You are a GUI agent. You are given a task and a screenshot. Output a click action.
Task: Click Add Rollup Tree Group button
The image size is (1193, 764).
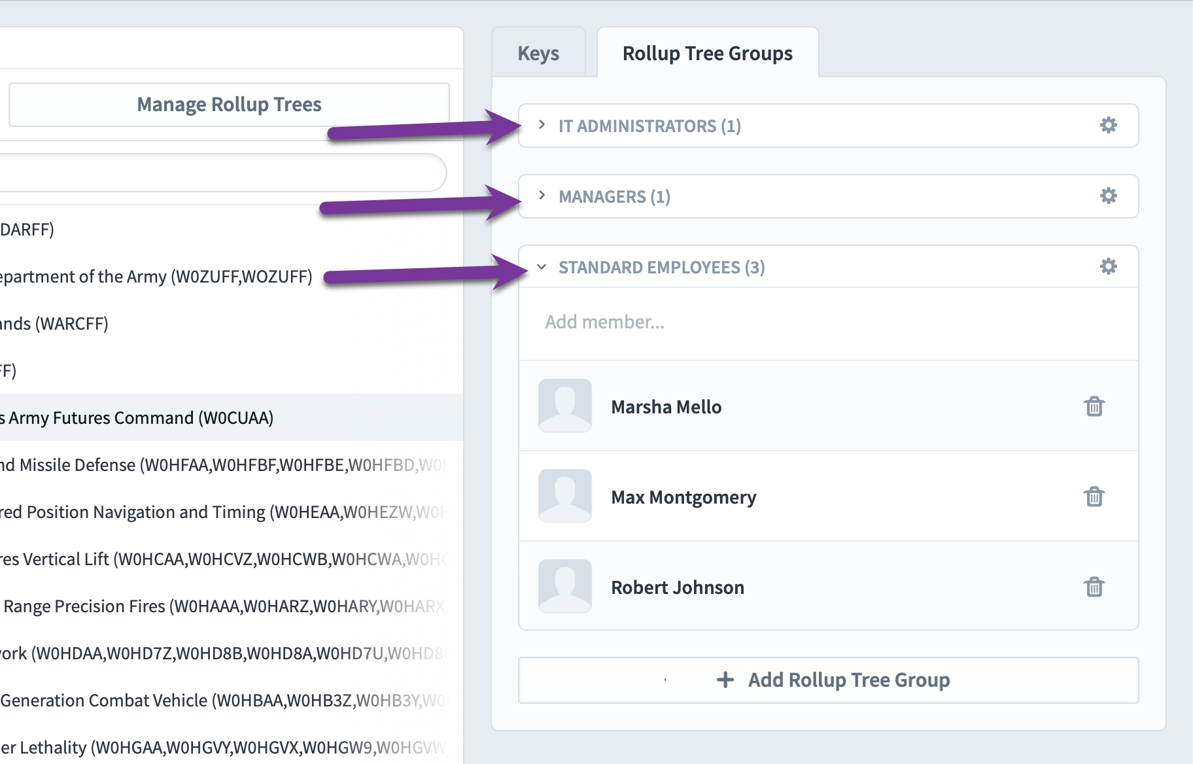(x=829, y=680)
